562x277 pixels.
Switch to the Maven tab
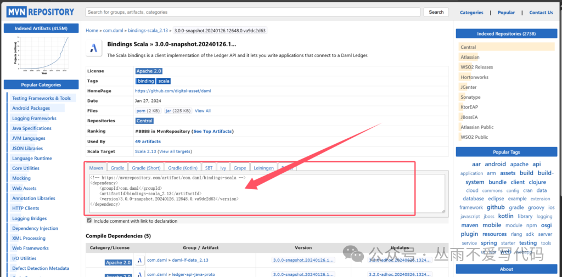tap(96, 168)
